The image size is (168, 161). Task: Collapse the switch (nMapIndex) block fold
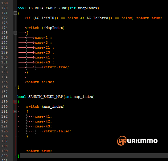[15, 33]
